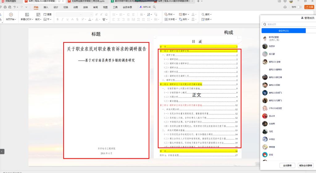Click the 搜索成员 member search field
316x173 pixels.
click(289, 24)
